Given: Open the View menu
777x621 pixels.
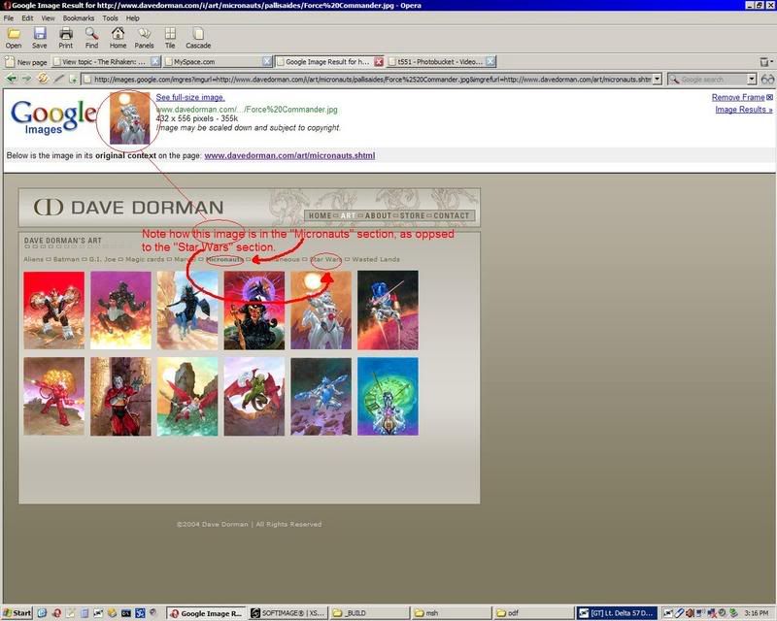Looking at the screenshot, I should point(48,18).
